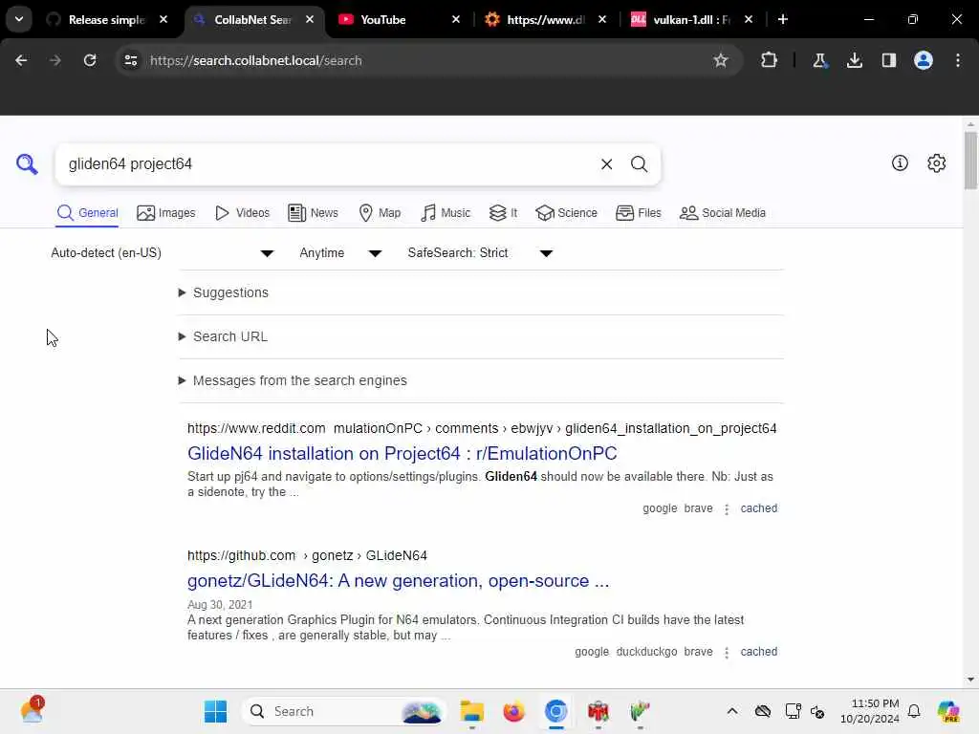Open Chrome Labs flask icon
This screenshot has width=979, height=734.
click(x=819, y=60)
